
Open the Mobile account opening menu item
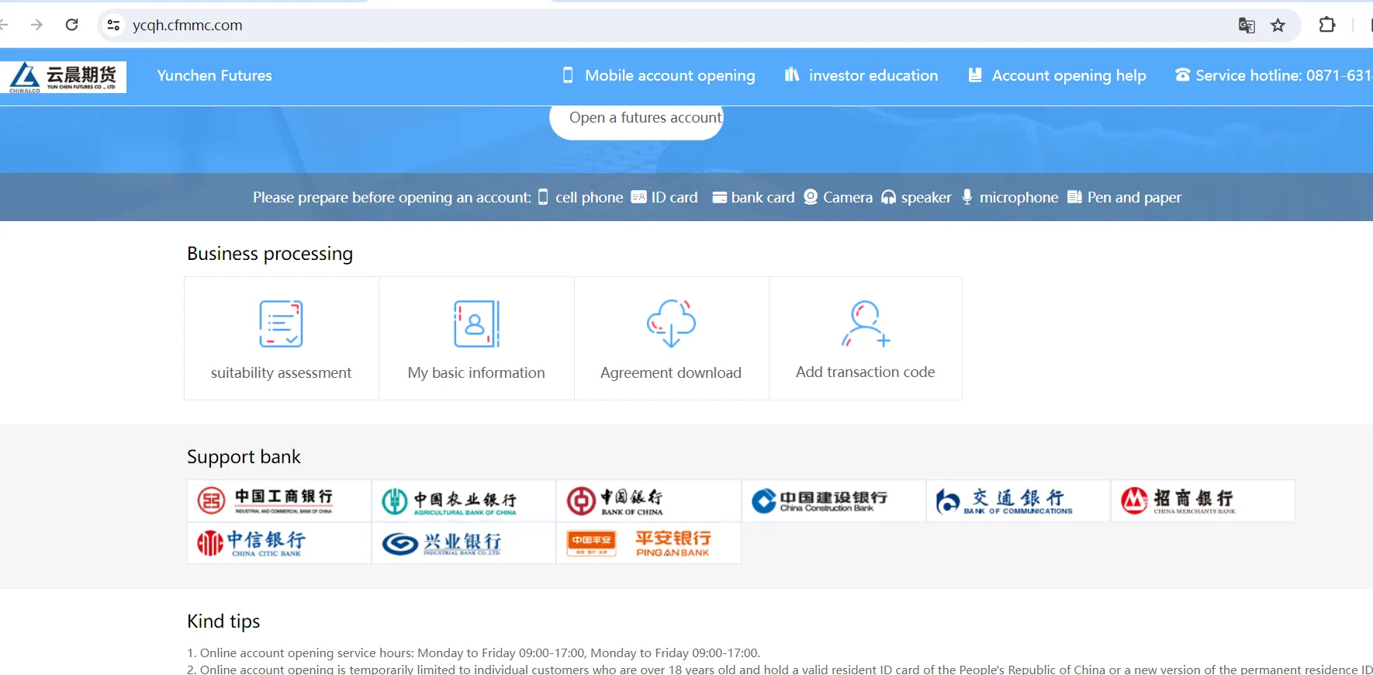coord(669,75)
